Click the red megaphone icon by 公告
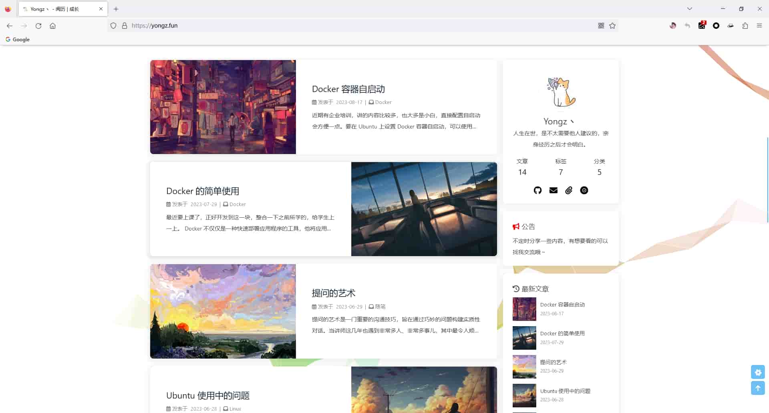 click(x=516, y=227)
